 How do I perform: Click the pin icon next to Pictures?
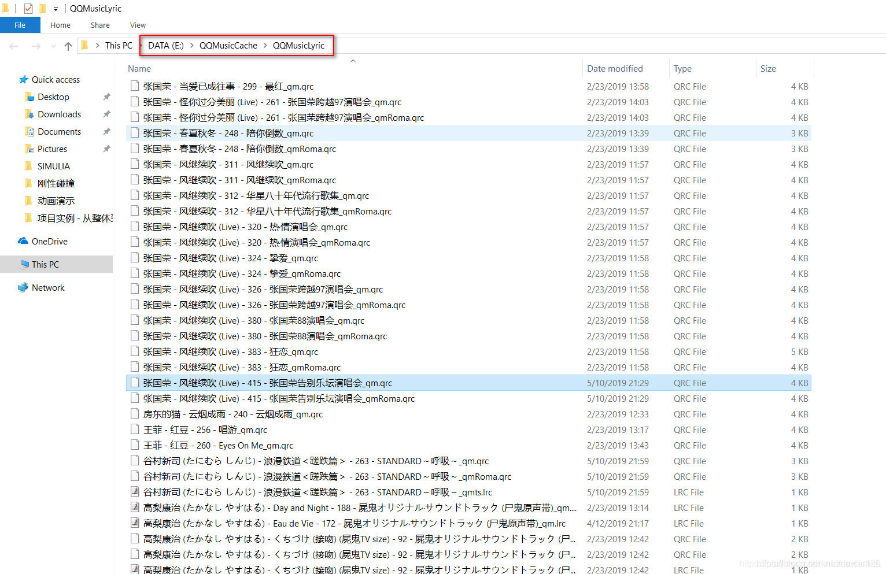click(106, 149)
